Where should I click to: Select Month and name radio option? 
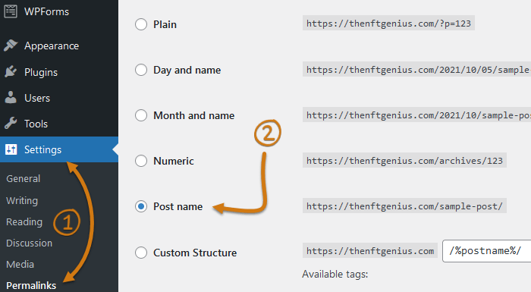point(141,115)
